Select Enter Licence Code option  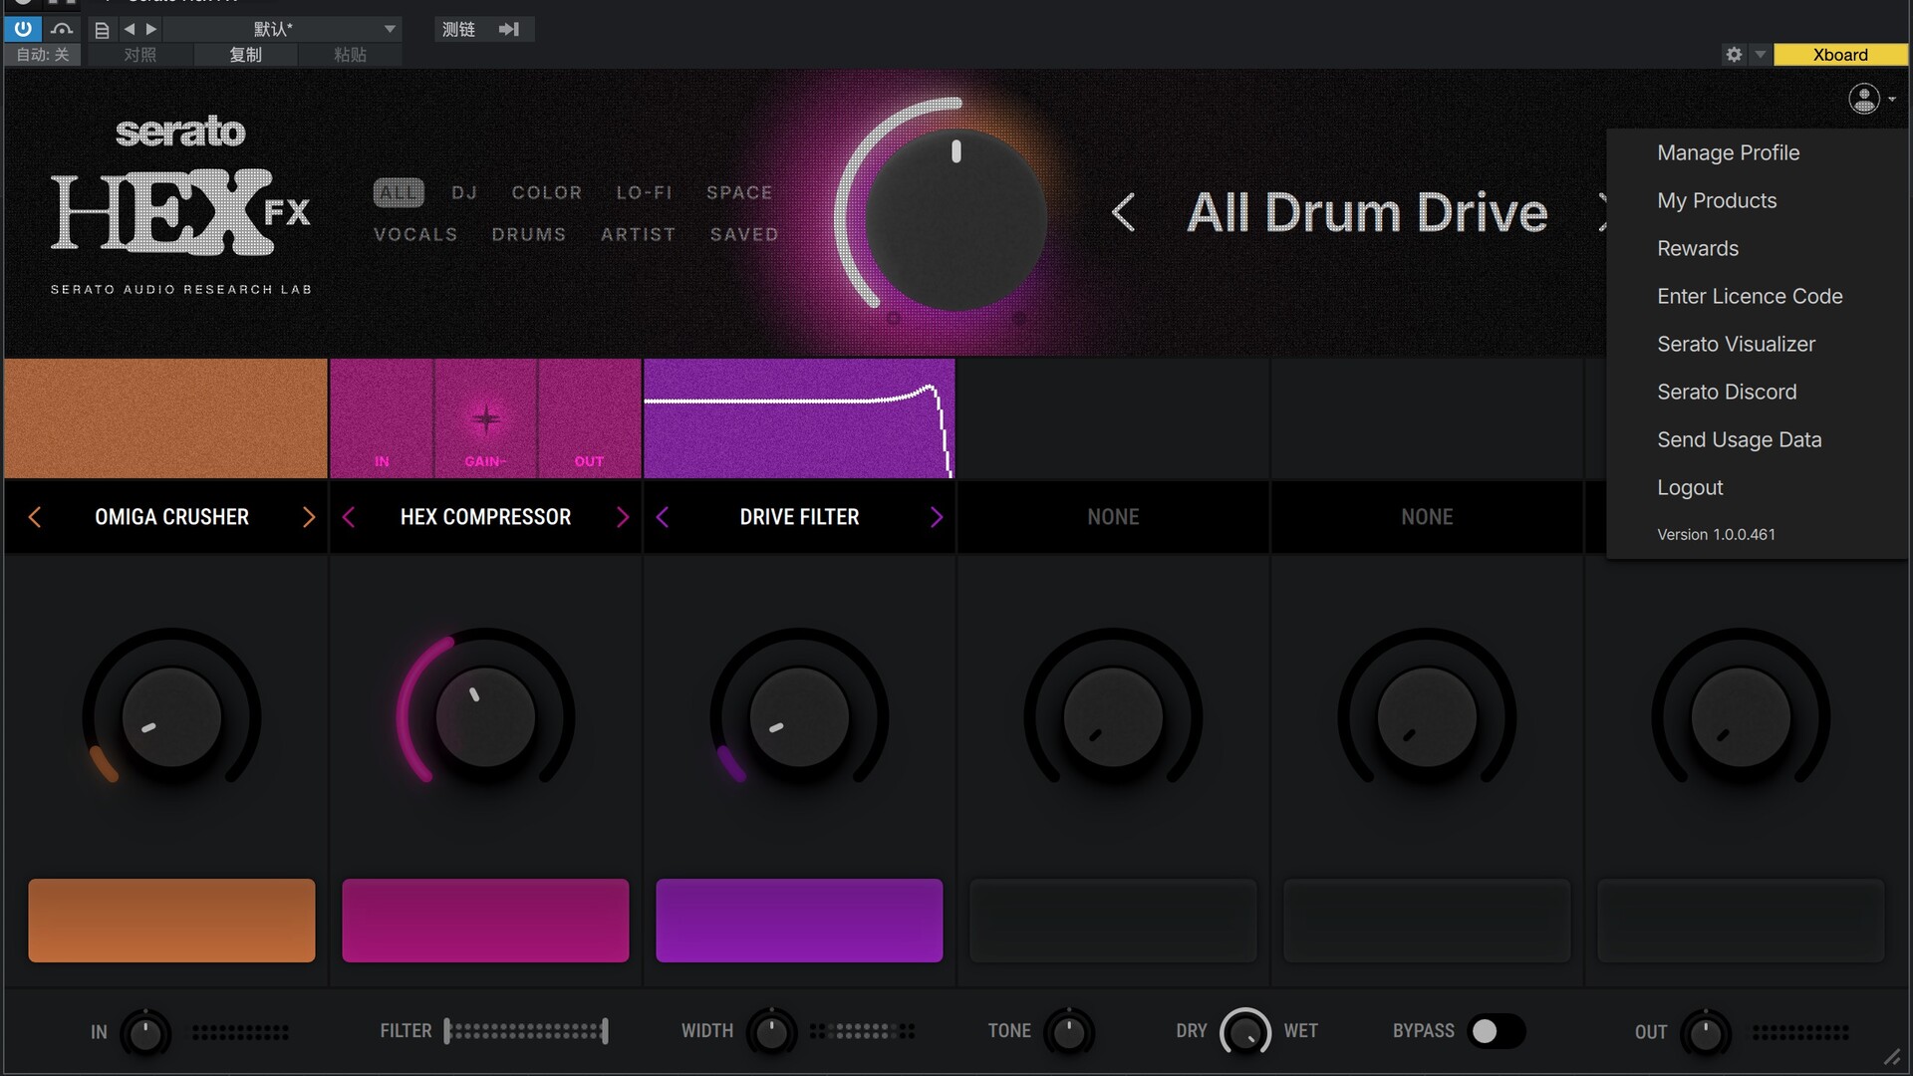pyautogui.click(x=1750, y=296)
